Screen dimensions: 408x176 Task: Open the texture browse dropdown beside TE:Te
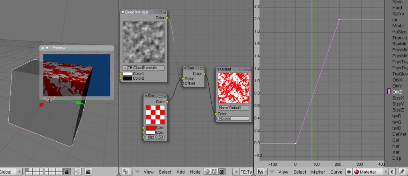pos(236,172)
